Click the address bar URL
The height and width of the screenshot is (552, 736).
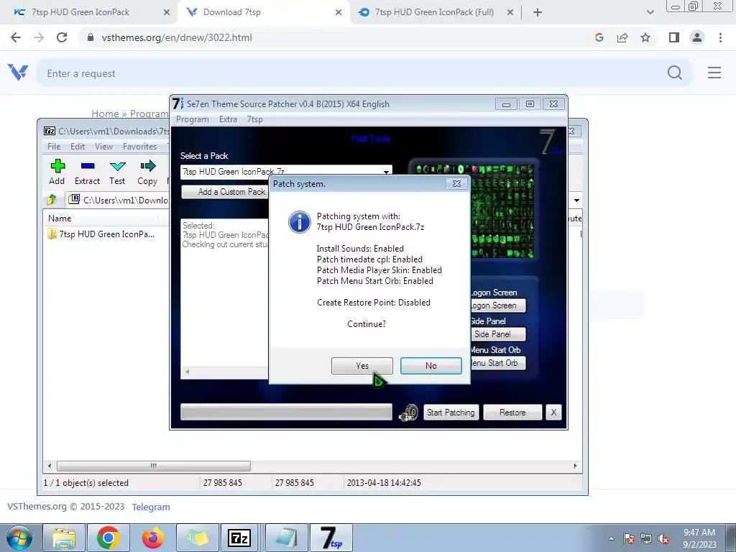(177, 37)
